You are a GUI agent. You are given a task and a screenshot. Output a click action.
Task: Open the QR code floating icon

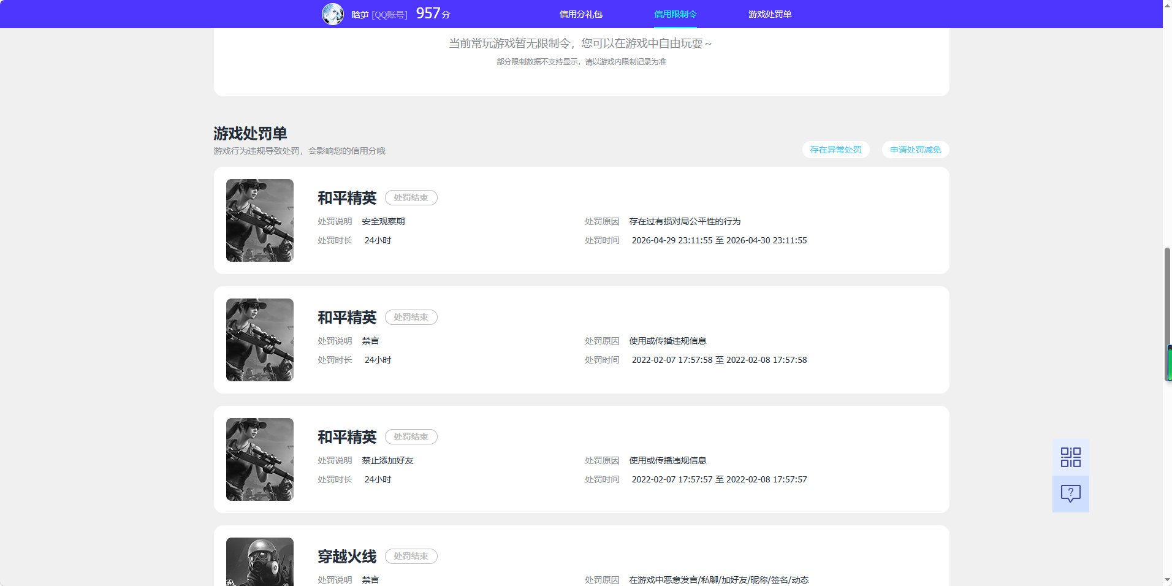point(1071,457)
